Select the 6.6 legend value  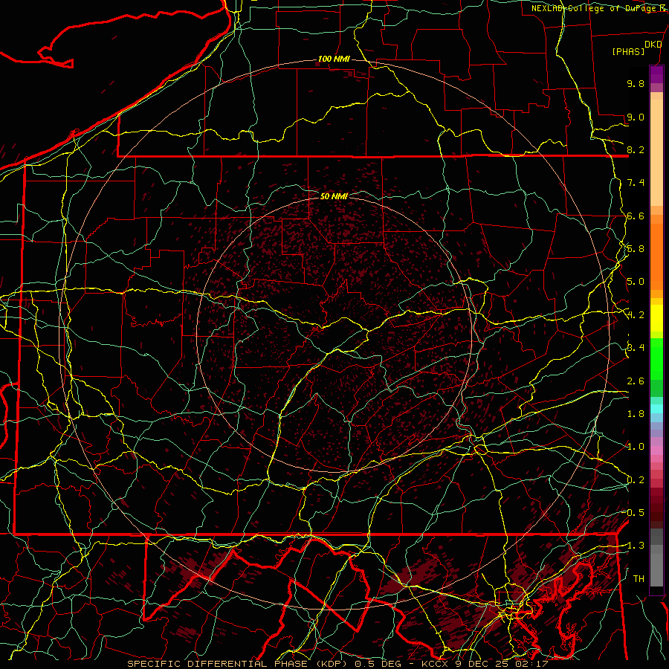tap(636, 216)
